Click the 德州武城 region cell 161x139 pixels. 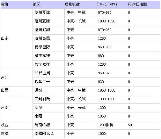[x=48, y=30]
